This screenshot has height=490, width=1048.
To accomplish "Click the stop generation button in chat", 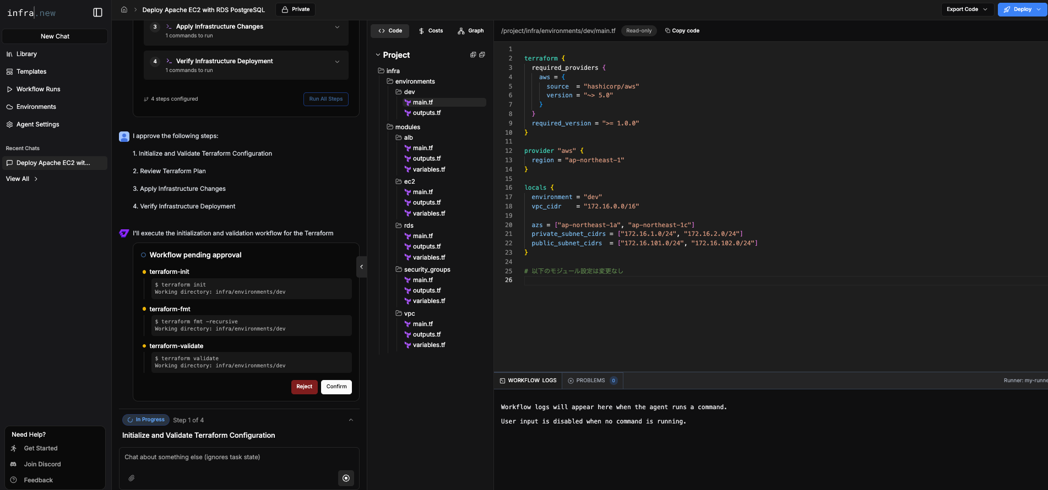I will click(346, 478).
